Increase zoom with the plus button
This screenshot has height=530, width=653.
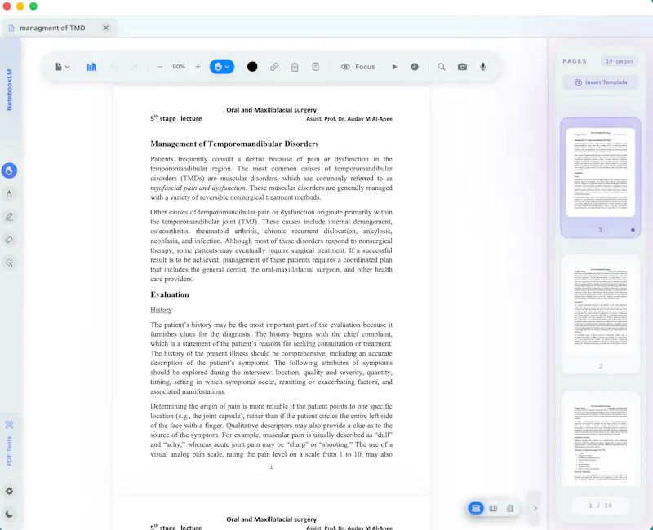198,67
